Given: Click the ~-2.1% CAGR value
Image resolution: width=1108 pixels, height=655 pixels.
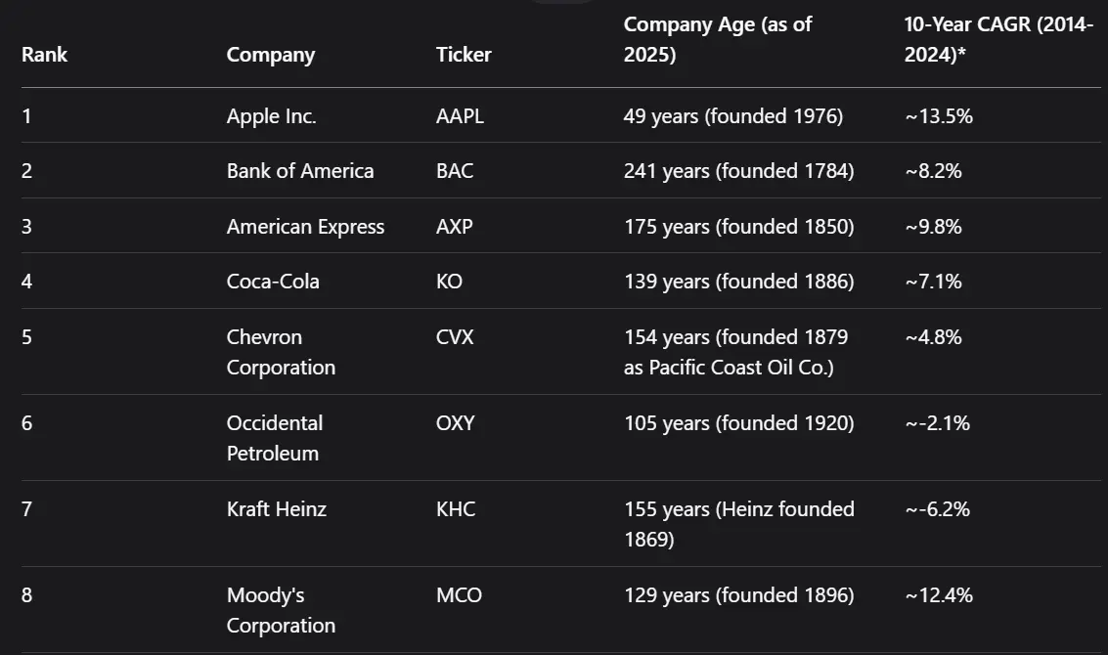Looking at the screenshot, I should coord(938,423).
